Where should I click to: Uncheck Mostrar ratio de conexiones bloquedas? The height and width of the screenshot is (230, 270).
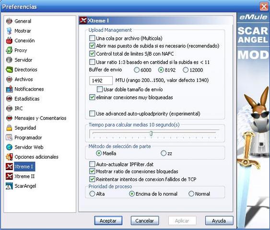click(92, 172)
